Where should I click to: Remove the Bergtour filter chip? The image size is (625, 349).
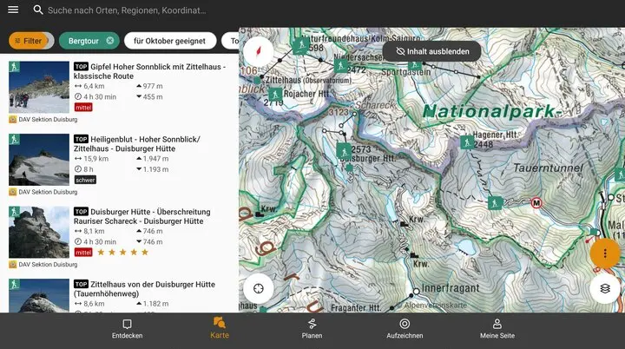pos(110,41)
